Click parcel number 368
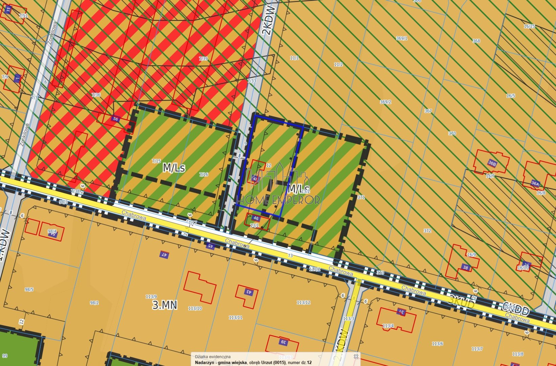This screenshot has width=556, height=366. (x=476, y=41)
